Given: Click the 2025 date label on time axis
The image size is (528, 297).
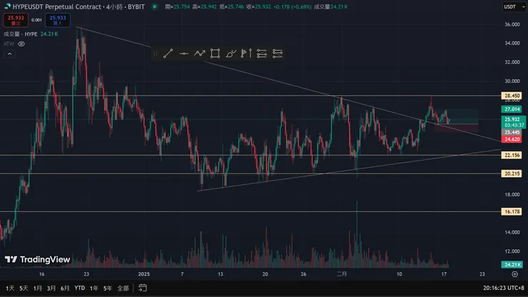Looking at the screenshot, I should (x=144, y=274).
